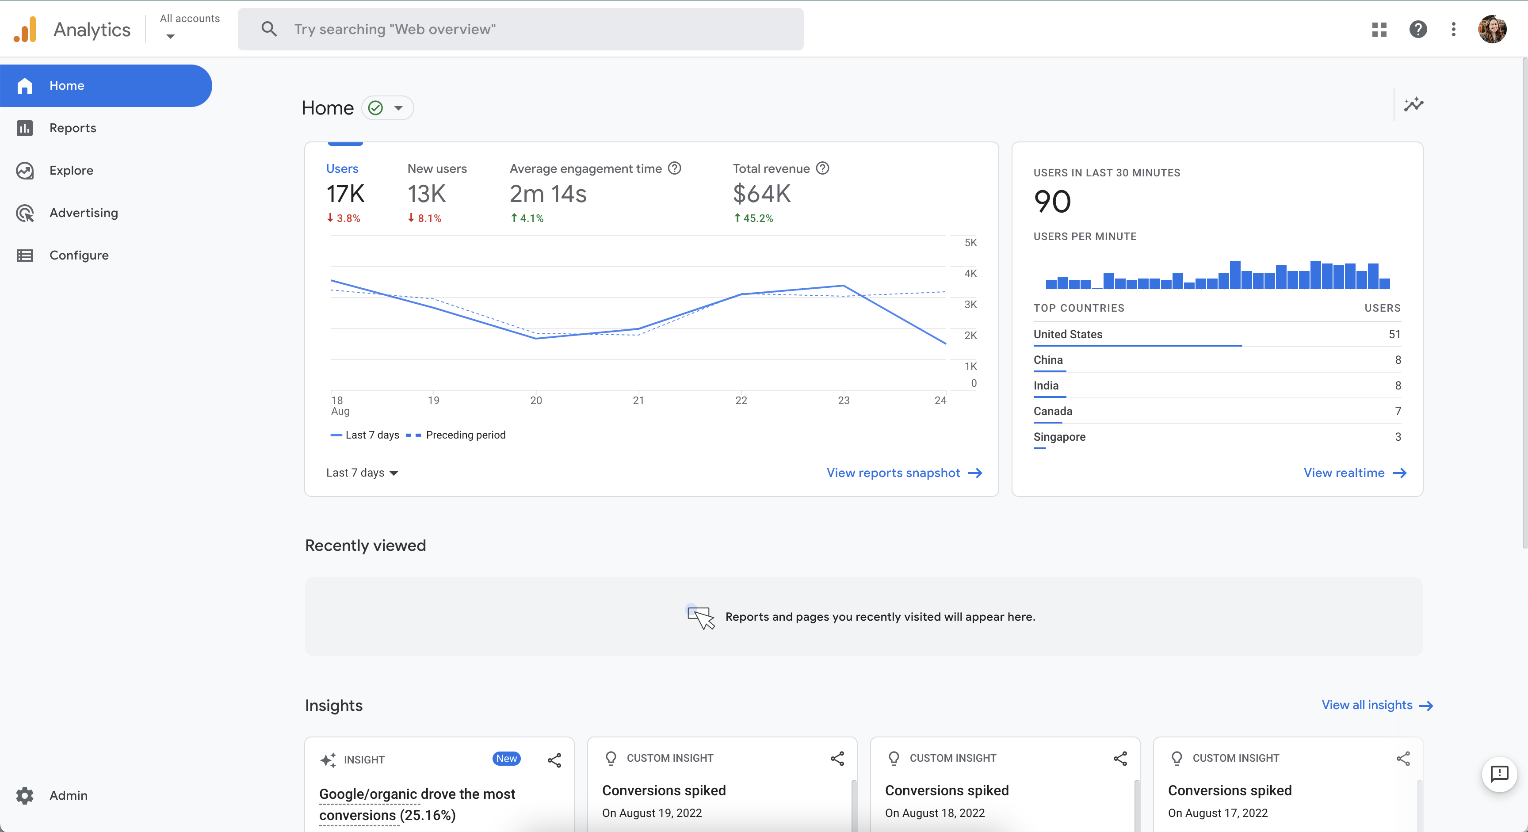Go to Reports in the sidebar
This screenshot has height=832, width=1528.
click(x=73, y=128)
